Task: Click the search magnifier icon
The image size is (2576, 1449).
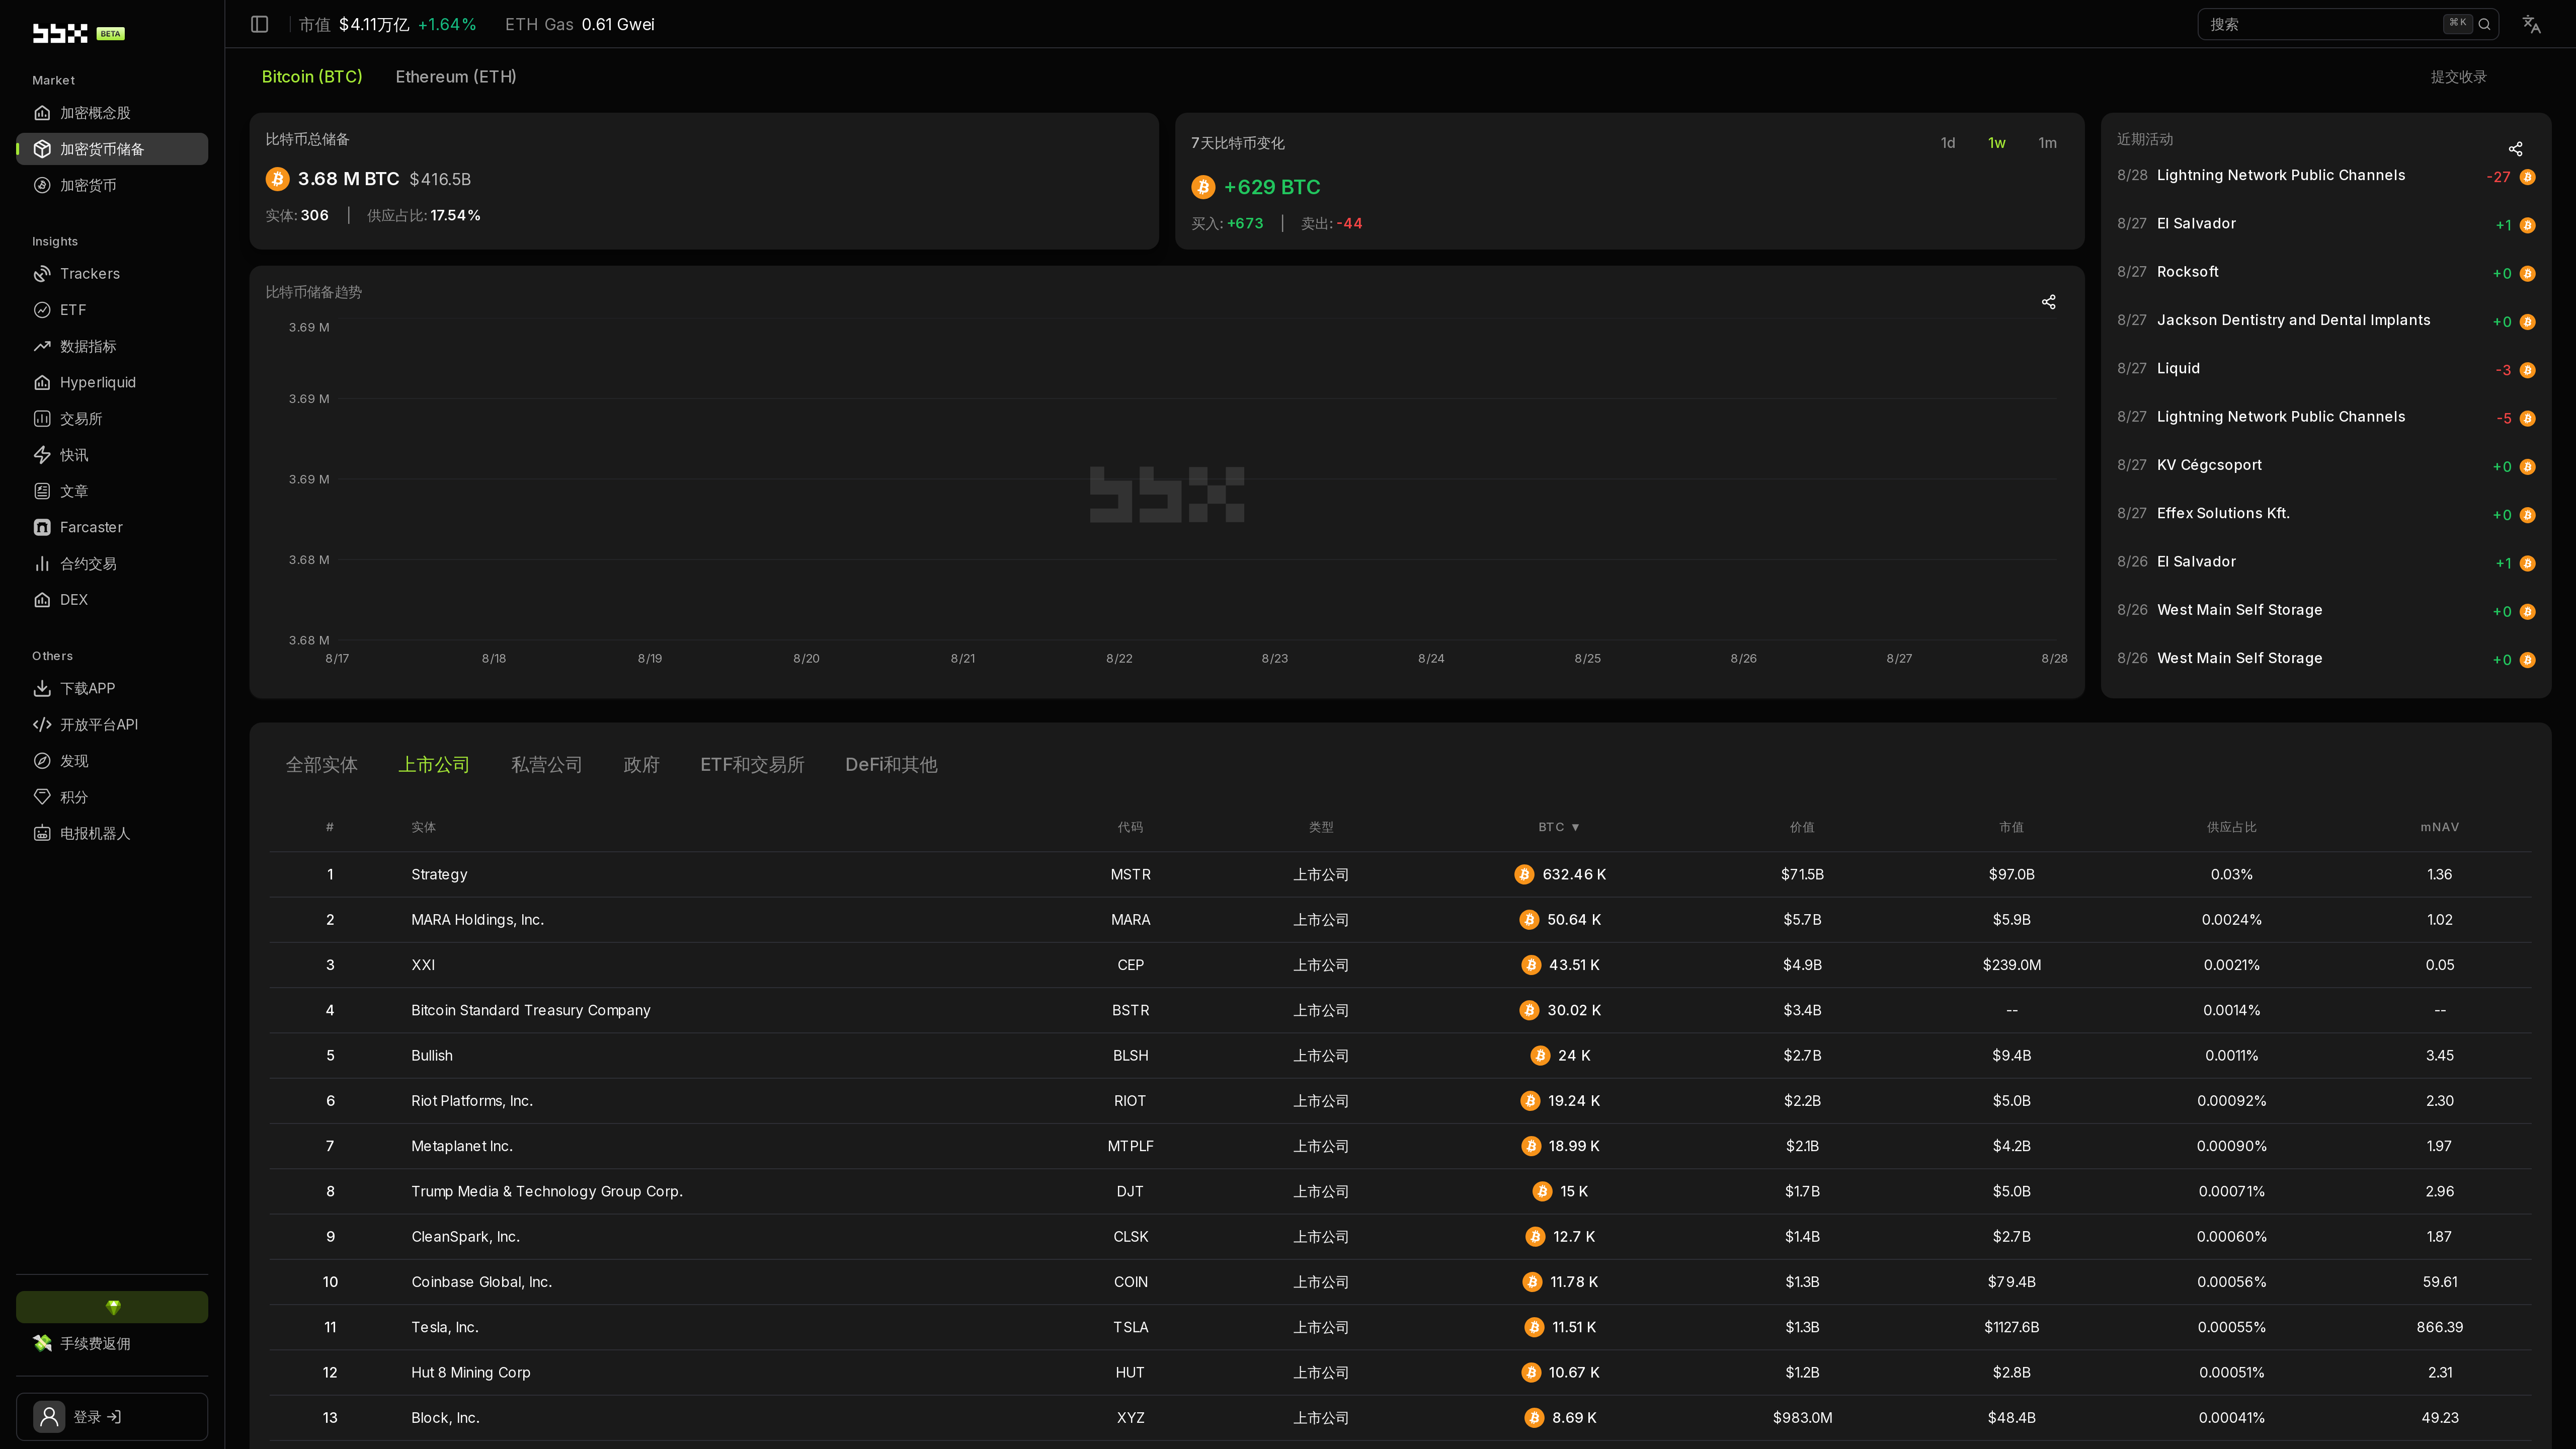Action: click(x=2484, y=24)
